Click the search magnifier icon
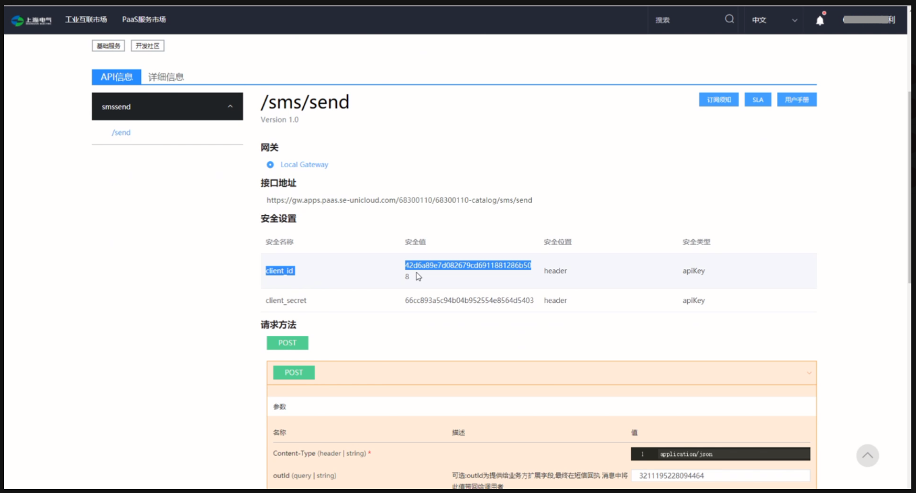The image size is (916, 493). [728, 20]
